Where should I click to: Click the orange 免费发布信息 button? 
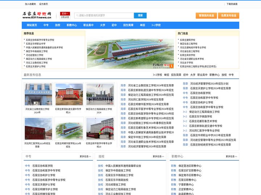(228, 16)
